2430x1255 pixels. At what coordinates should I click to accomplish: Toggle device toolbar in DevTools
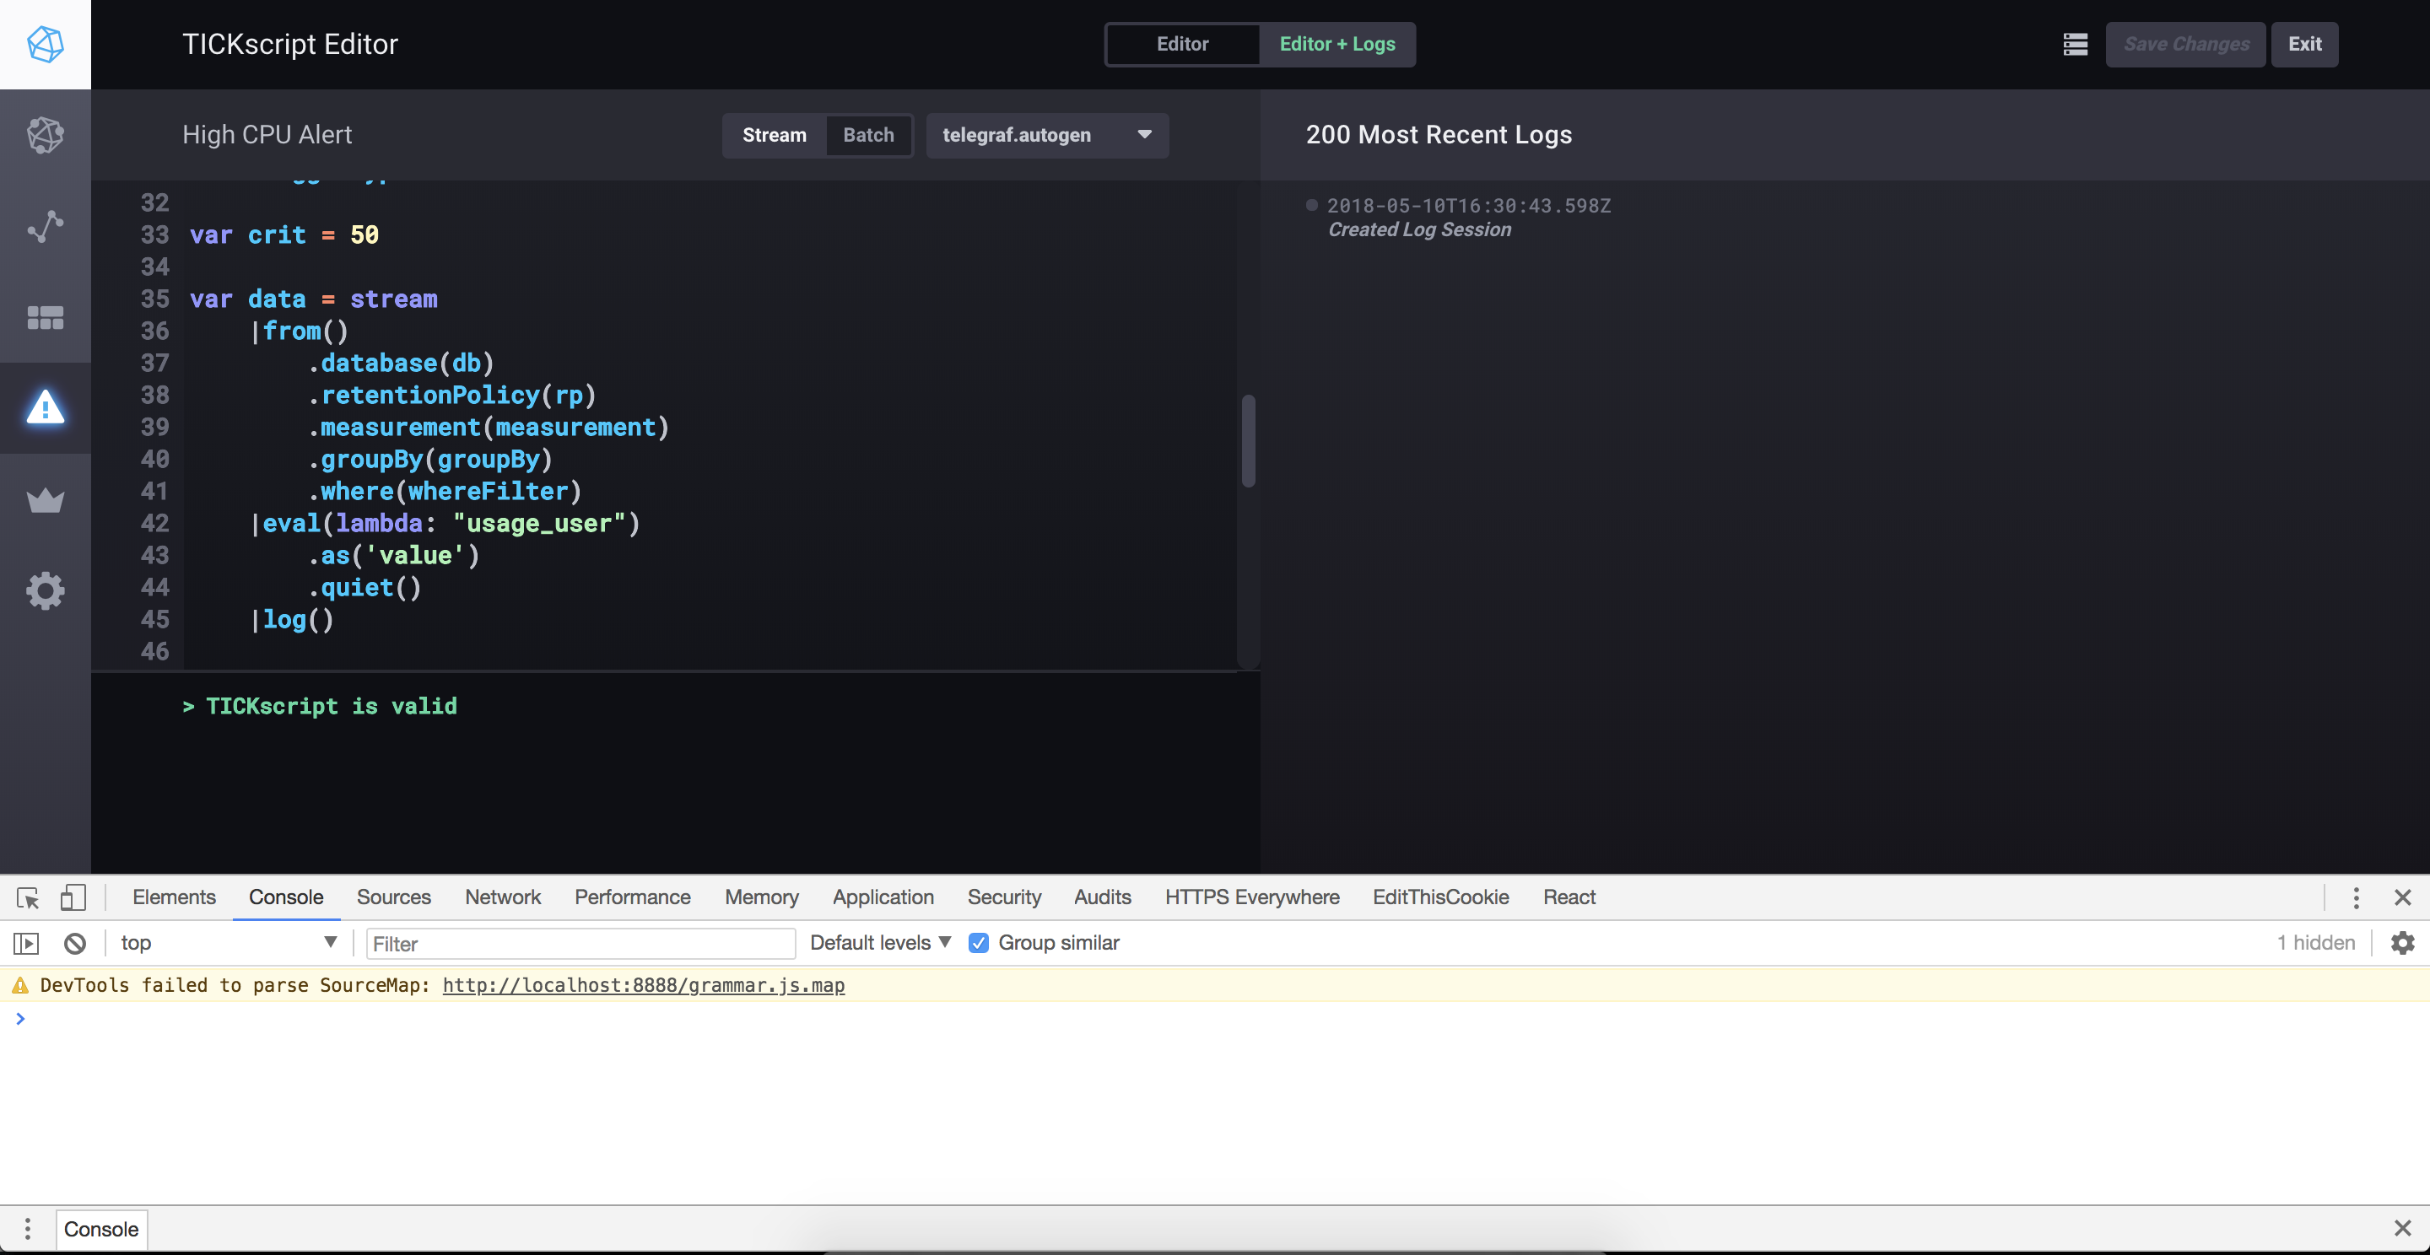click(73, 897)
